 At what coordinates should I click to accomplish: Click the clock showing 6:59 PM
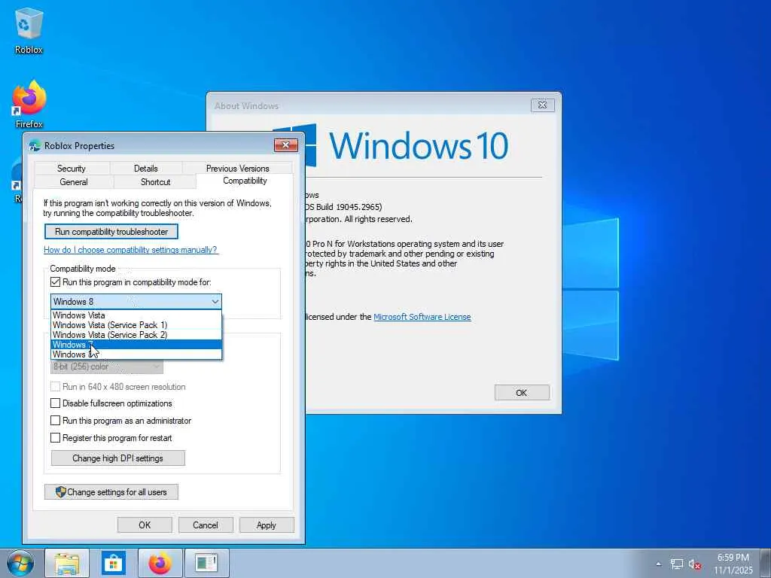coord(733,564)
